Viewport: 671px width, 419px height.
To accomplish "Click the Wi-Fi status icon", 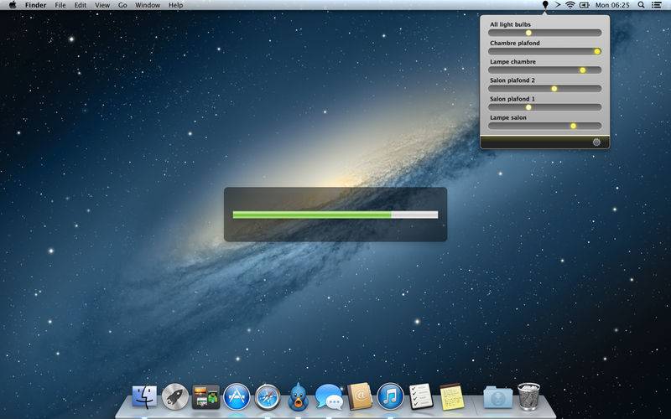I will [x=570, y=5].
